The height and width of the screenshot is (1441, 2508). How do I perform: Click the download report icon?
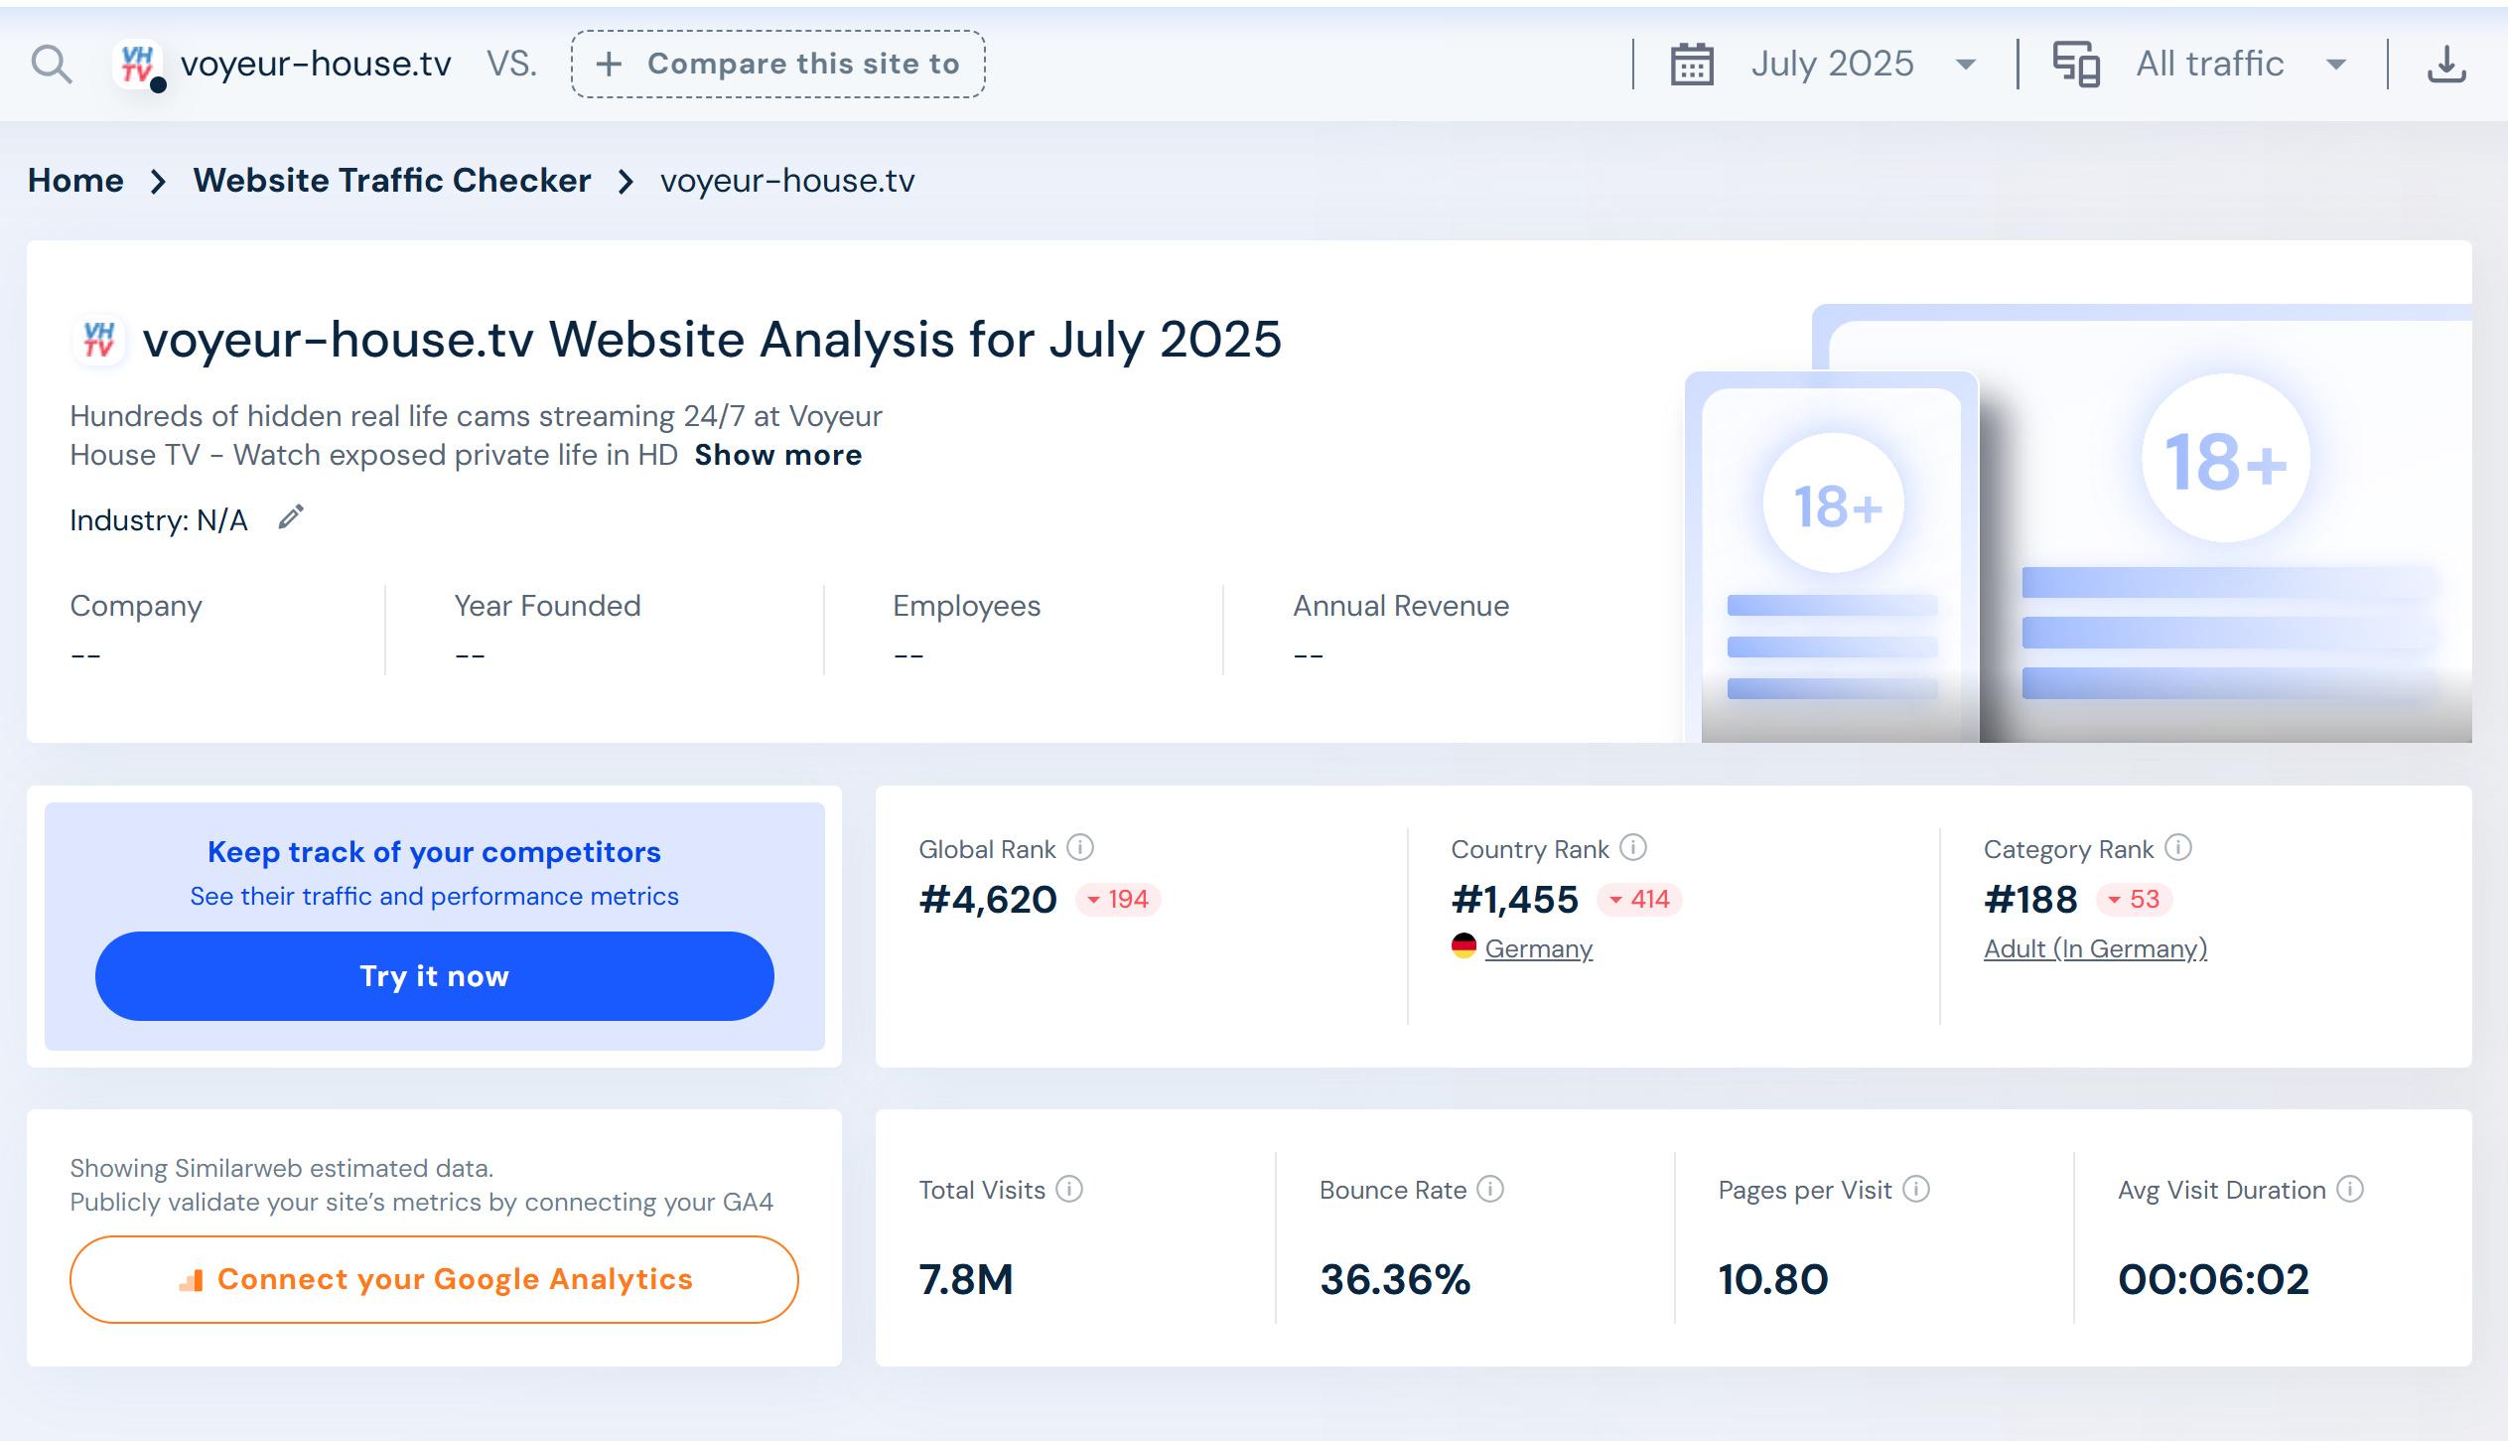(2445, 65)
